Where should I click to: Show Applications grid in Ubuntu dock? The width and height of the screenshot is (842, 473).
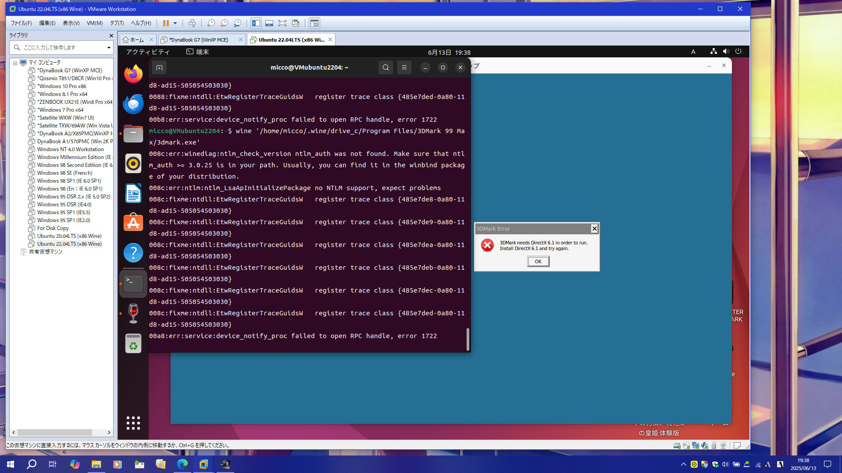coord(133,423)
